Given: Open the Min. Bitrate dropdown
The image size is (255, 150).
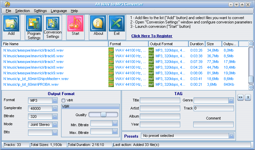Looking at the screenshot, I should [115, 124].
